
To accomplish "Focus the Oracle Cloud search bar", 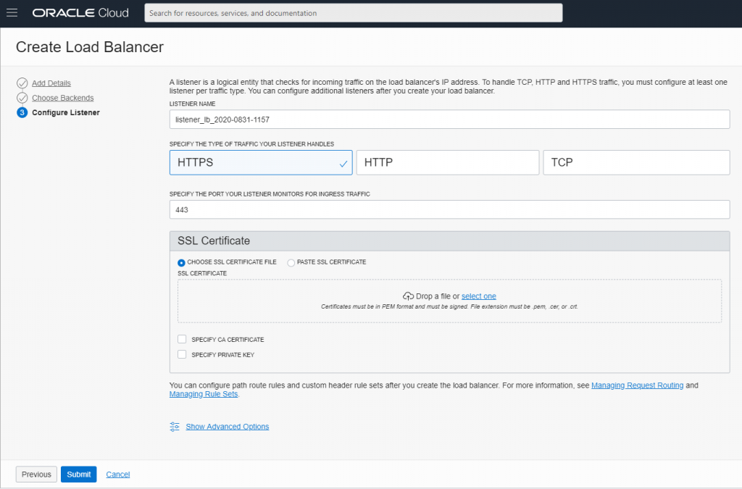I will click(x=354, y=13).
